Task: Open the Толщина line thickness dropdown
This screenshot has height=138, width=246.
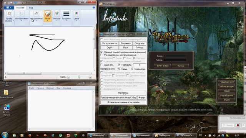Action: pyautogui.click(x=66, y=16)
